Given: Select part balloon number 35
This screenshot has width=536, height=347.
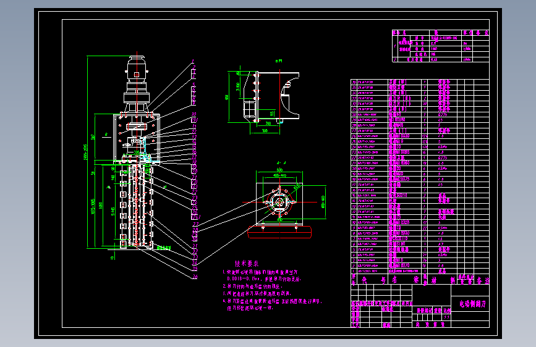Looking at the screenshot, I should [x=195, y=269].
